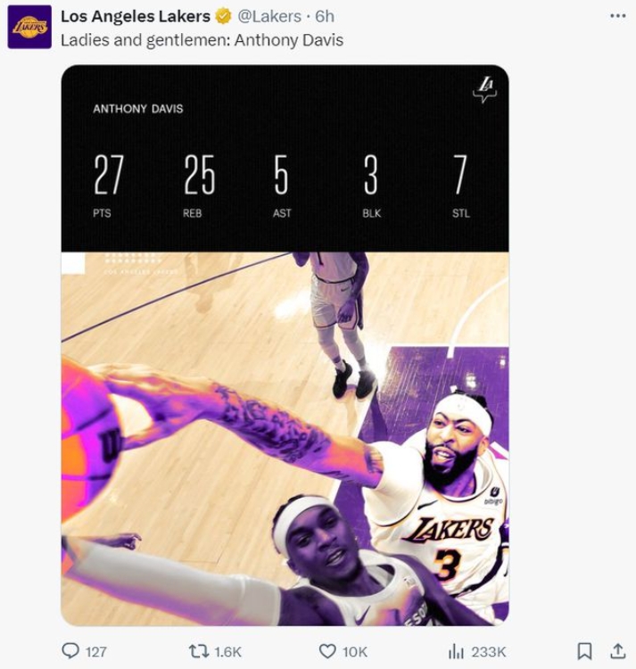Click the LA logo in image corner
636x669 pixels.
coord(484,88)
